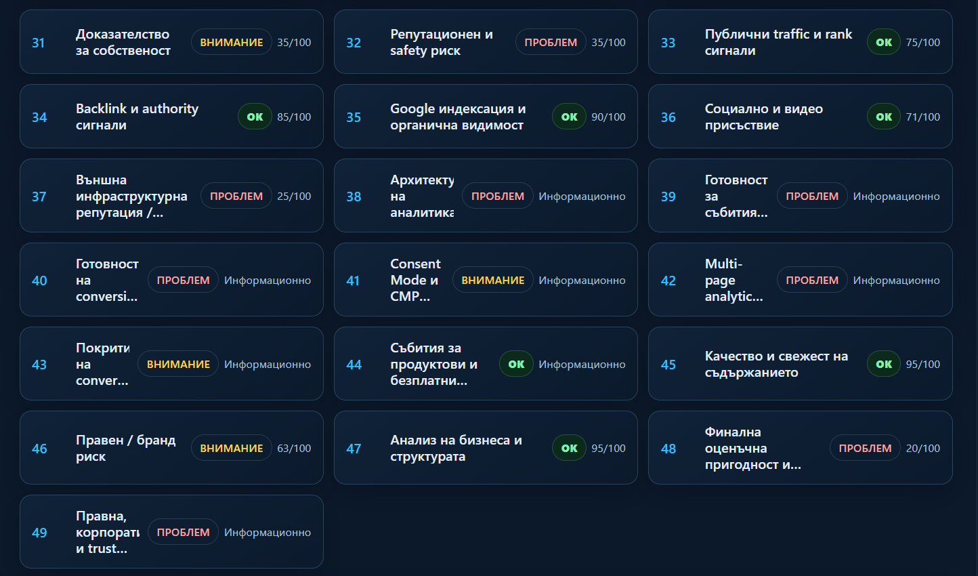Select title Анализ на бизнеса и структурата
The width and height of the screenshot is (978, 576).
point(456,448)
